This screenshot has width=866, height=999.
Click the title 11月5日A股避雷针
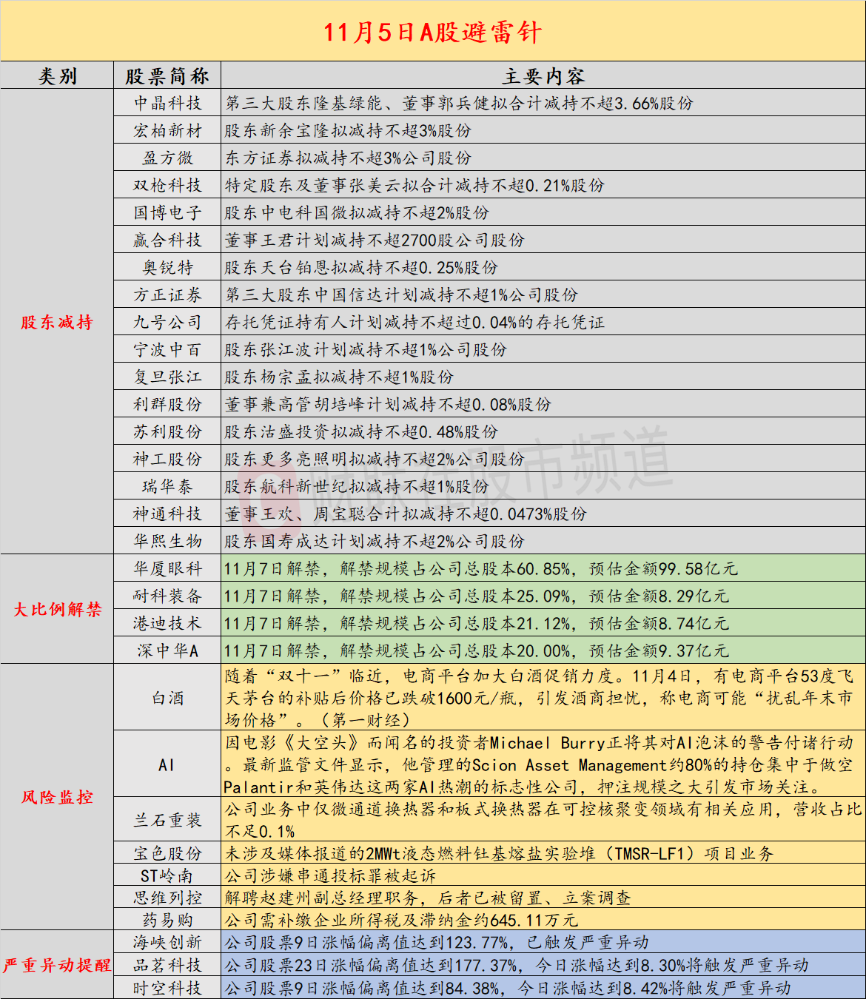[432, 33]
